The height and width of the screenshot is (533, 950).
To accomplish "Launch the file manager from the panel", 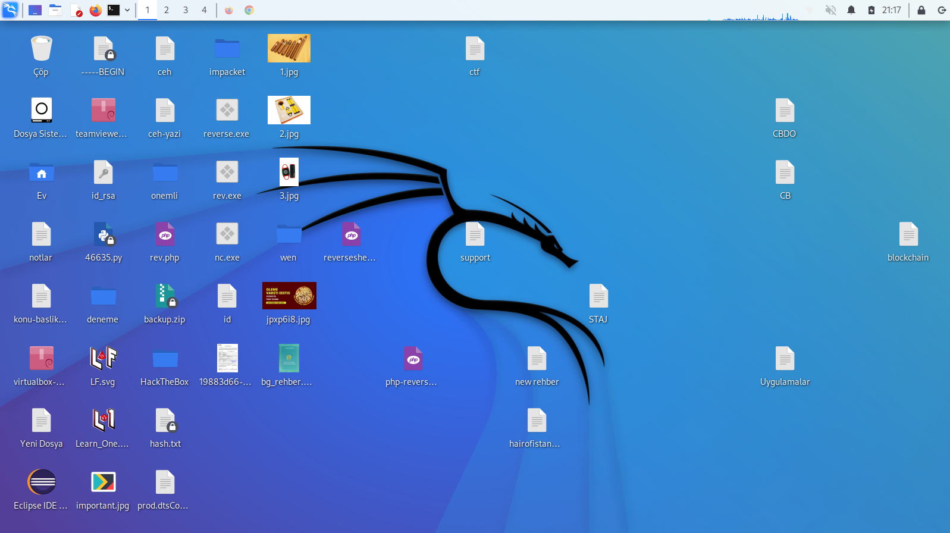I will tap(55, 10).
